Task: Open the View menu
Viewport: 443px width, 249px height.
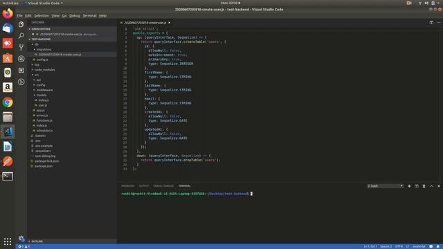Action: click(x=55, y=16)
